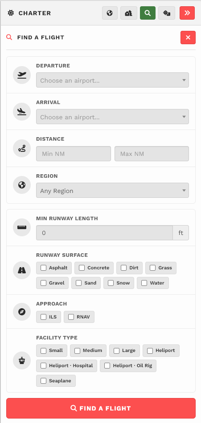The height and width of the screenshot is (423, 201).
Task: Click the globe icon in the header
Action: coord(110,13)
